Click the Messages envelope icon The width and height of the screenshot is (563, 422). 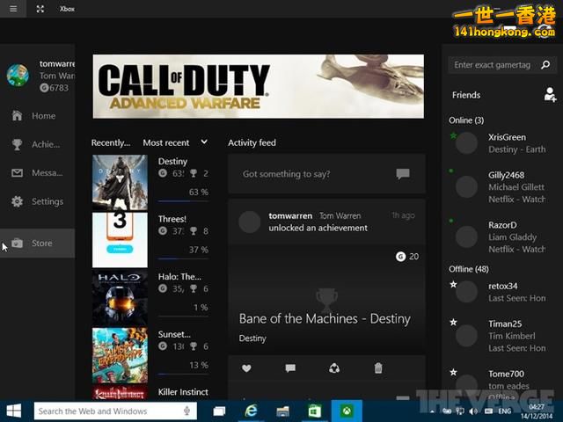click(x=17, y=173)
